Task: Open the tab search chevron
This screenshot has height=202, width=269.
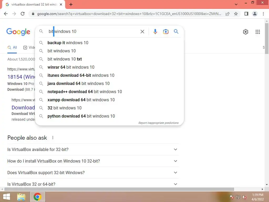Action: [236, 4]
